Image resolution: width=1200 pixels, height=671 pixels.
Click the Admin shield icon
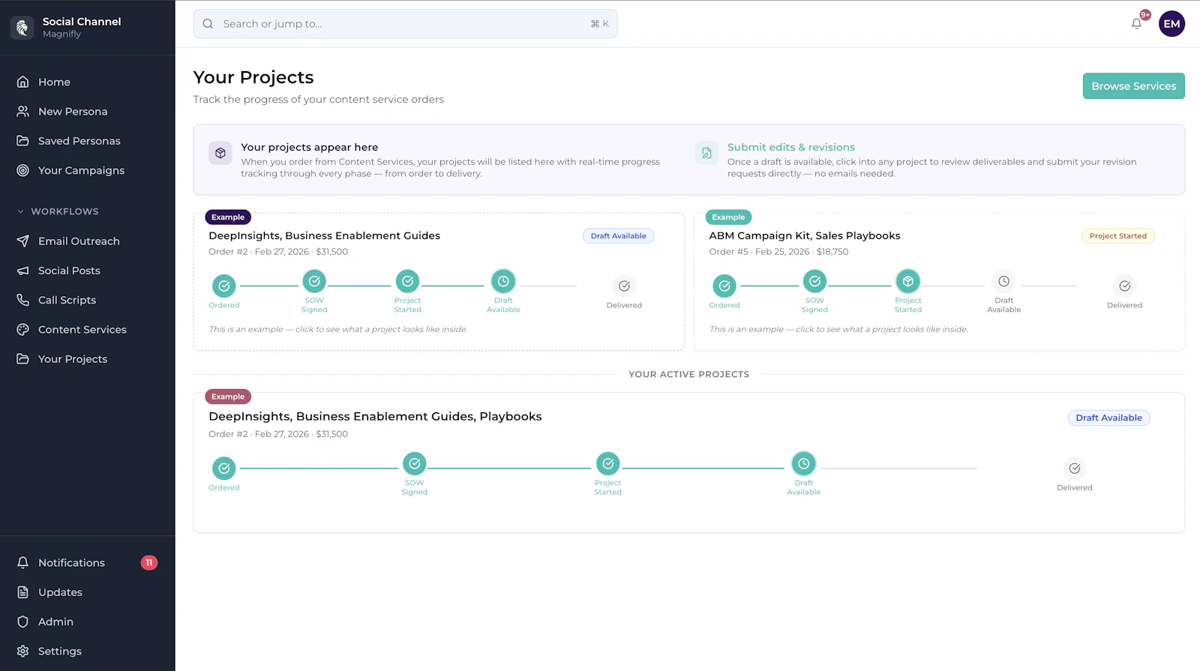tap(23, 622)
